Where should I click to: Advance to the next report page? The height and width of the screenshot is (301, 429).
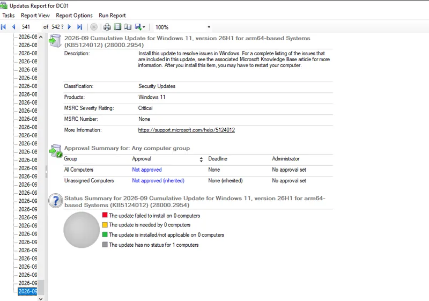(x=69, y=27)
